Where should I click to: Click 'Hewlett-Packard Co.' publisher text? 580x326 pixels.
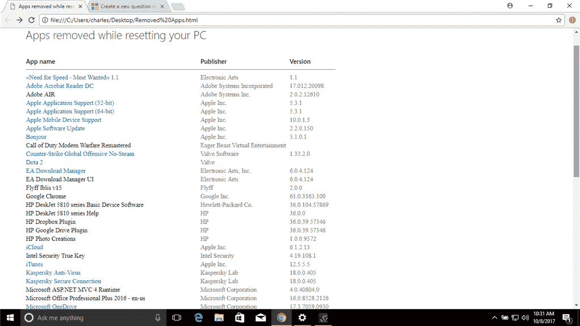pos(227,205)
